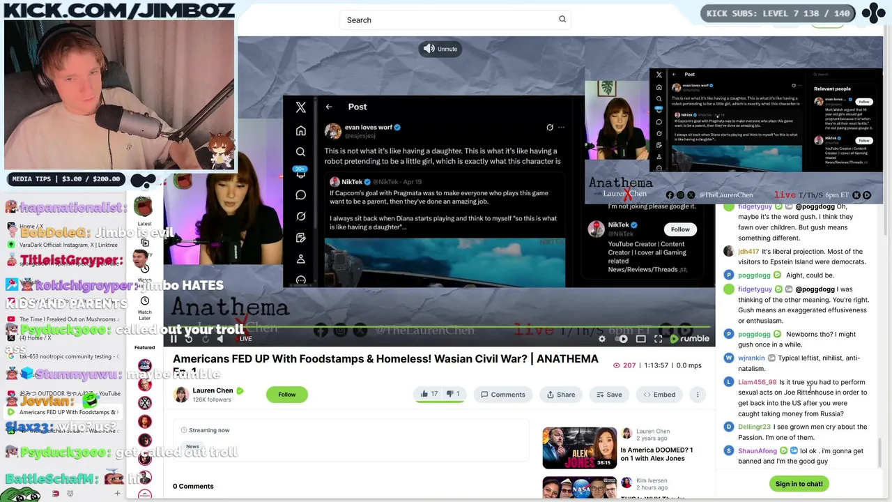Save the video to a playlist
Screen dimensions: 892x502
609,395
